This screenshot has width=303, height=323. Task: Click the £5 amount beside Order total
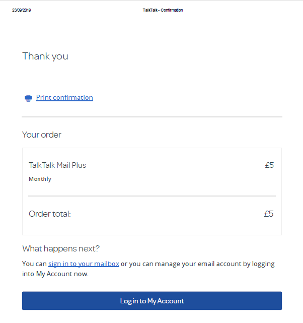pyautogui.click(x=269, y=214)
